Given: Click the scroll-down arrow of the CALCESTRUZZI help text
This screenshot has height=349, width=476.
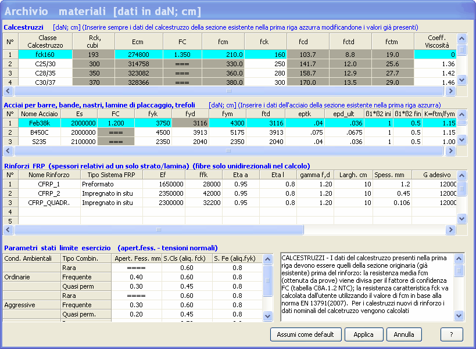Looking at the screenshot, I should [x=459, y=316].
